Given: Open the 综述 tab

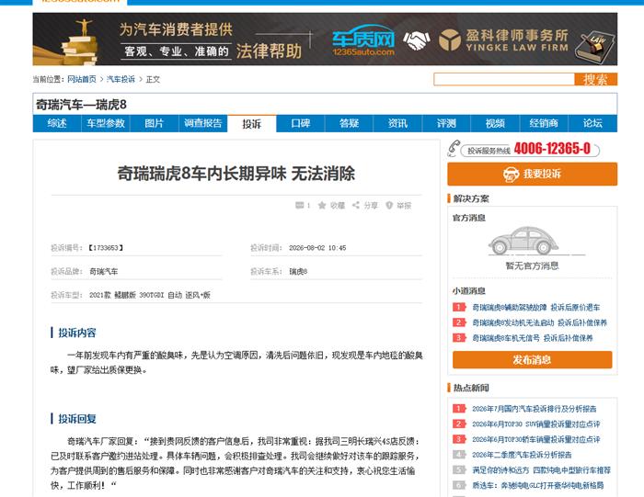Looking at the screenshot, I should click(57, 123).
